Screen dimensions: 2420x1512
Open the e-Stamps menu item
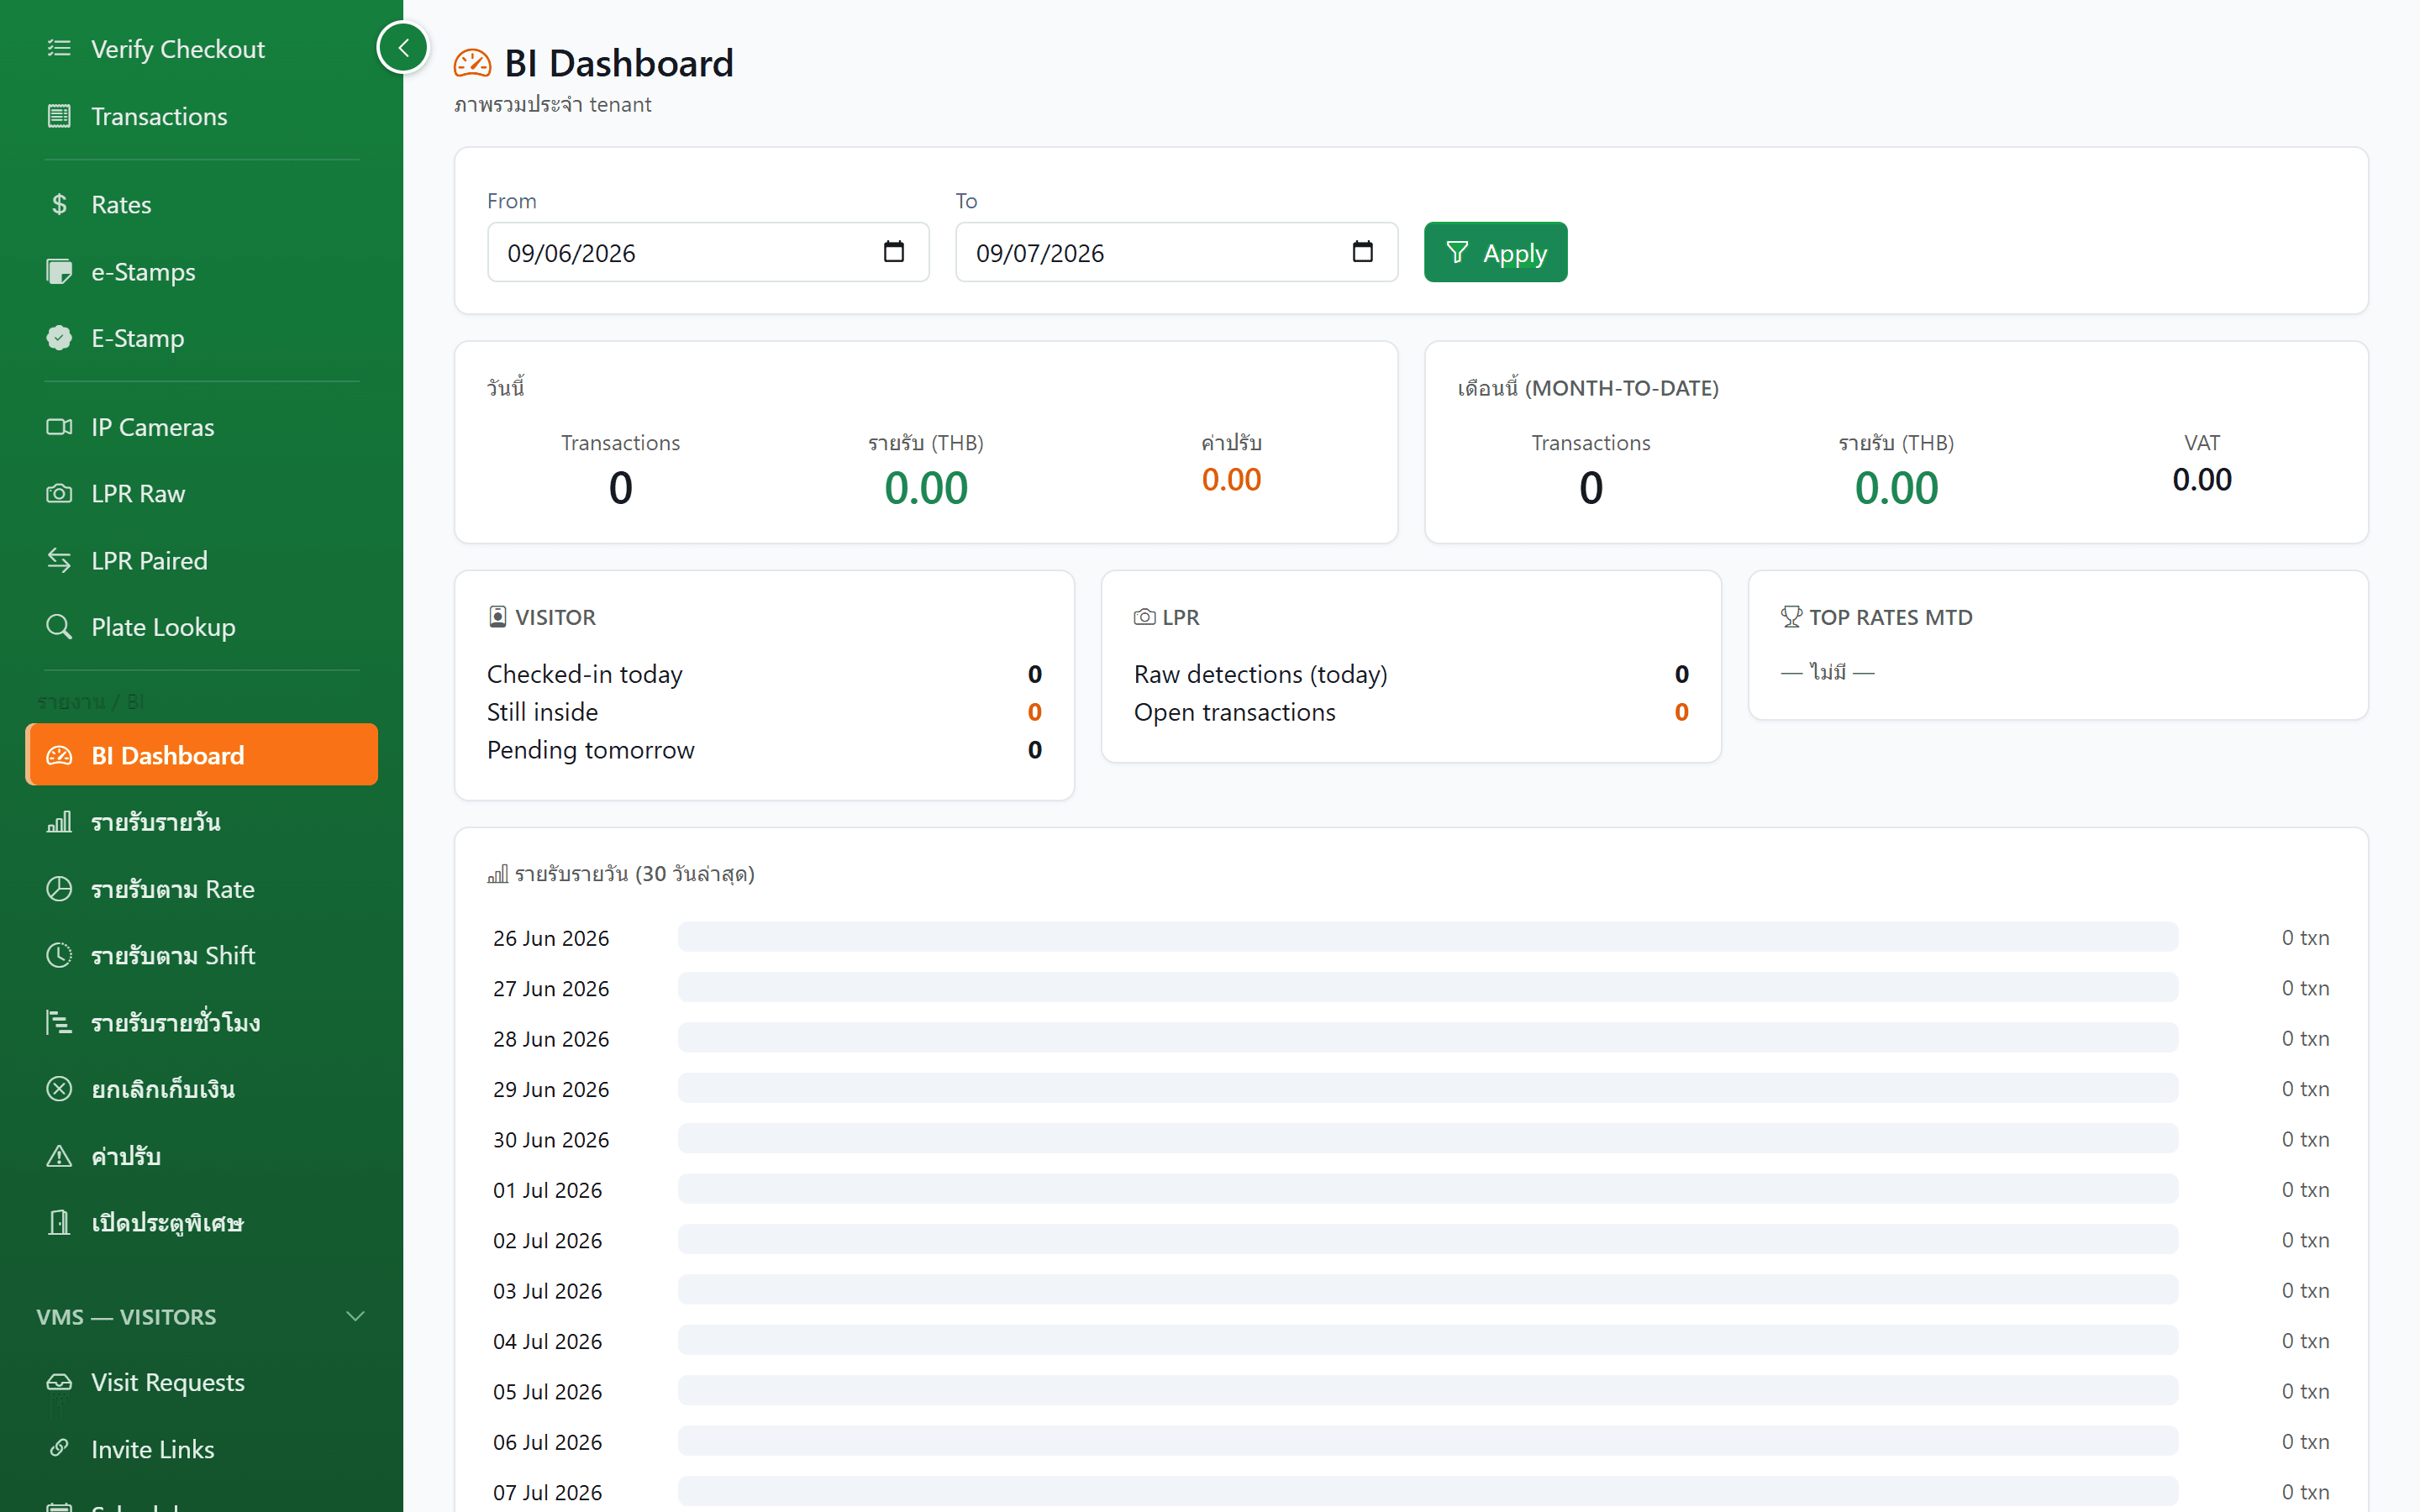[x=202, y=271]
